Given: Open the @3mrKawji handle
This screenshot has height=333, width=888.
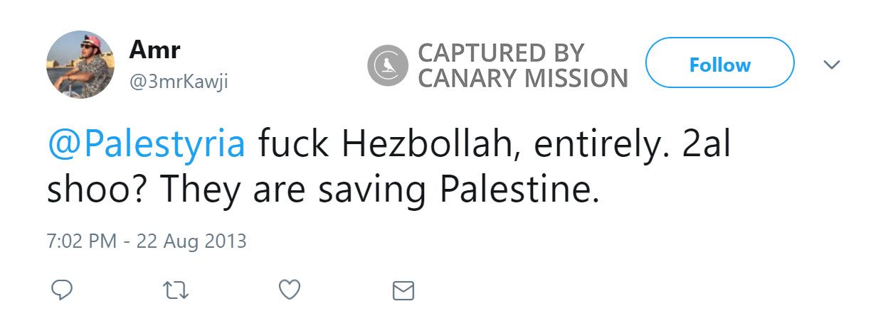Looking at the screenshot, I should coord(178,83).
